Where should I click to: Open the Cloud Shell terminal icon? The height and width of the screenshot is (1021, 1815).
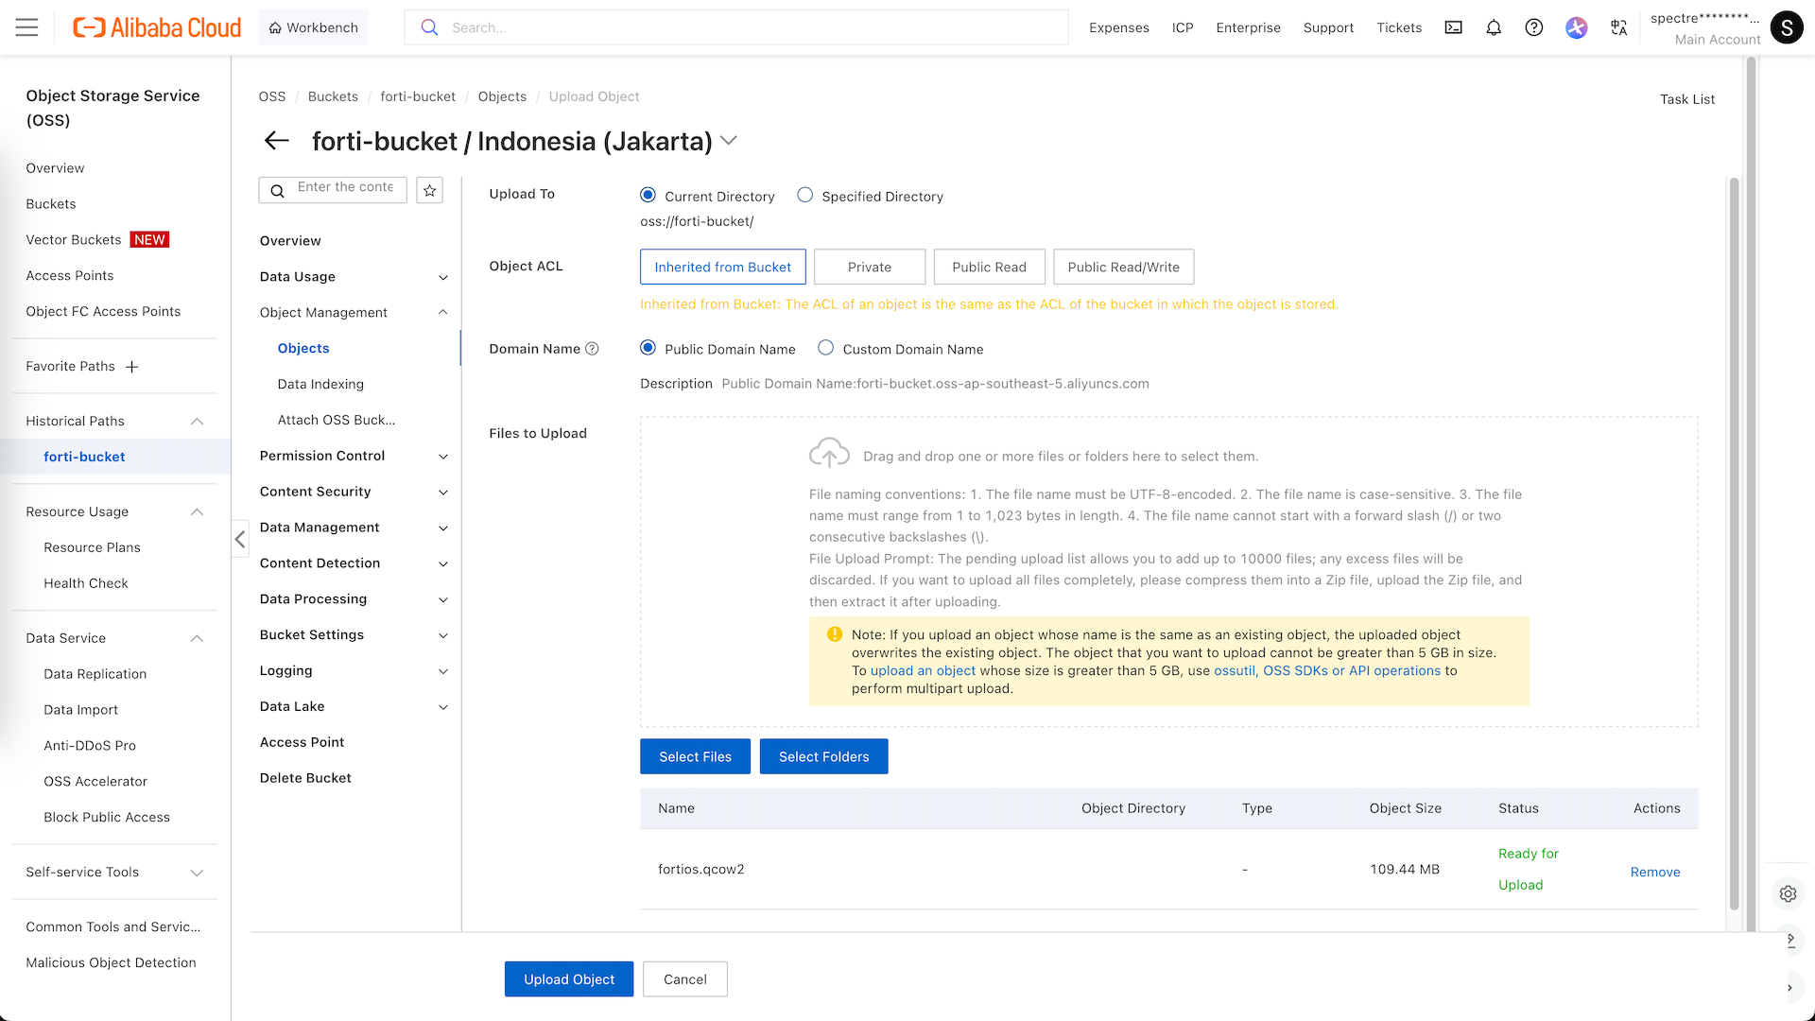1453,27
